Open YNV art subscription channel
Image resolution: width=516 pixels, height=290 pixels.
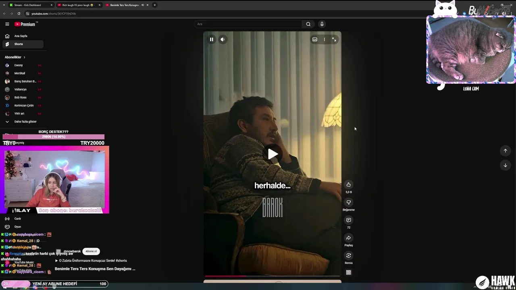point(23,114)
